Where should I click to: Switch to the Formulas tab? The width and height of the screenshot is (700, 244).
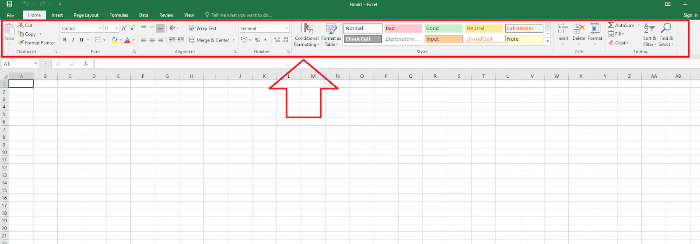(119, 15)
